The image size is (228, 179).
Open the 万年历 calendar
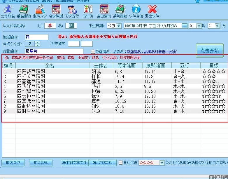(88, 11)
